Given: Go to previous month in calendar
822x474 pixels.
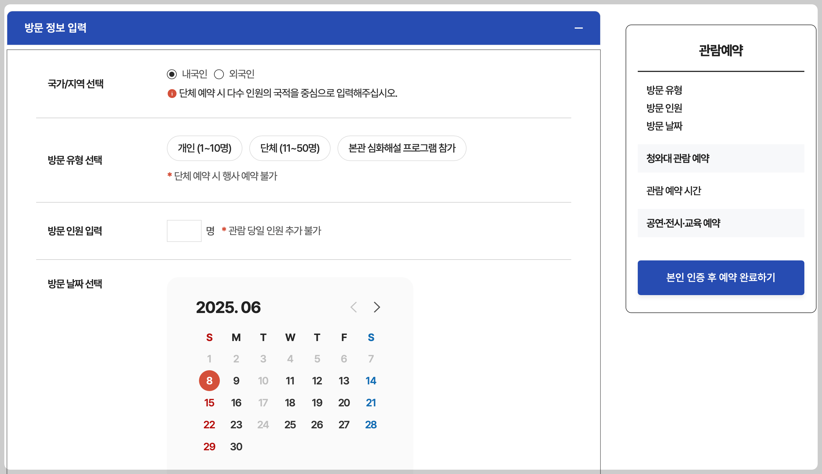Looking at the screenshot, I should click(x=354, y=307).
